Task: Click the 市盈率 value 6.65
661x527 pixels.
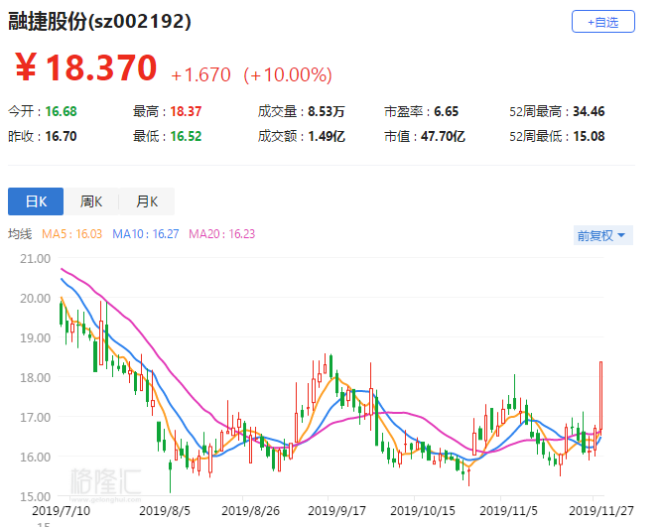Action: click(x=446, y=111)
